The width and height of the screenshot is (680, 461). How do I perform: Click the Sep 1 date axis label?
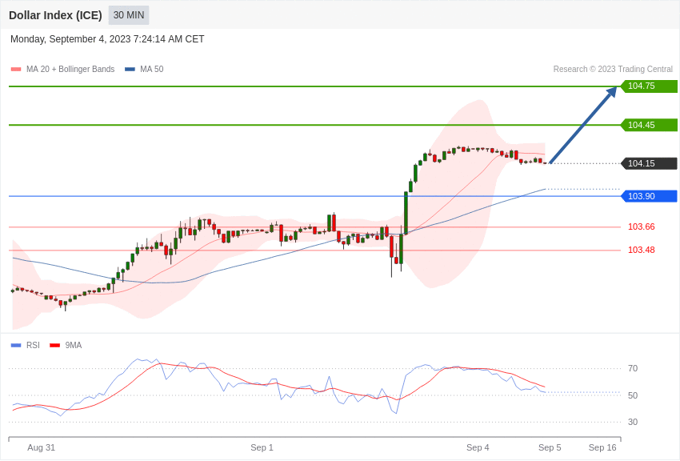(262, 447)
